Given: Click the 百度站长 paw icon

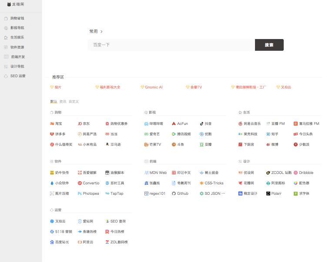Looking at the screenshot, I should point(52,242).
